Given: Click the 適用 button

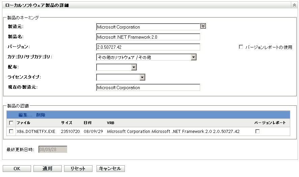Looking at the screenshot, I should tap(48, 169).
